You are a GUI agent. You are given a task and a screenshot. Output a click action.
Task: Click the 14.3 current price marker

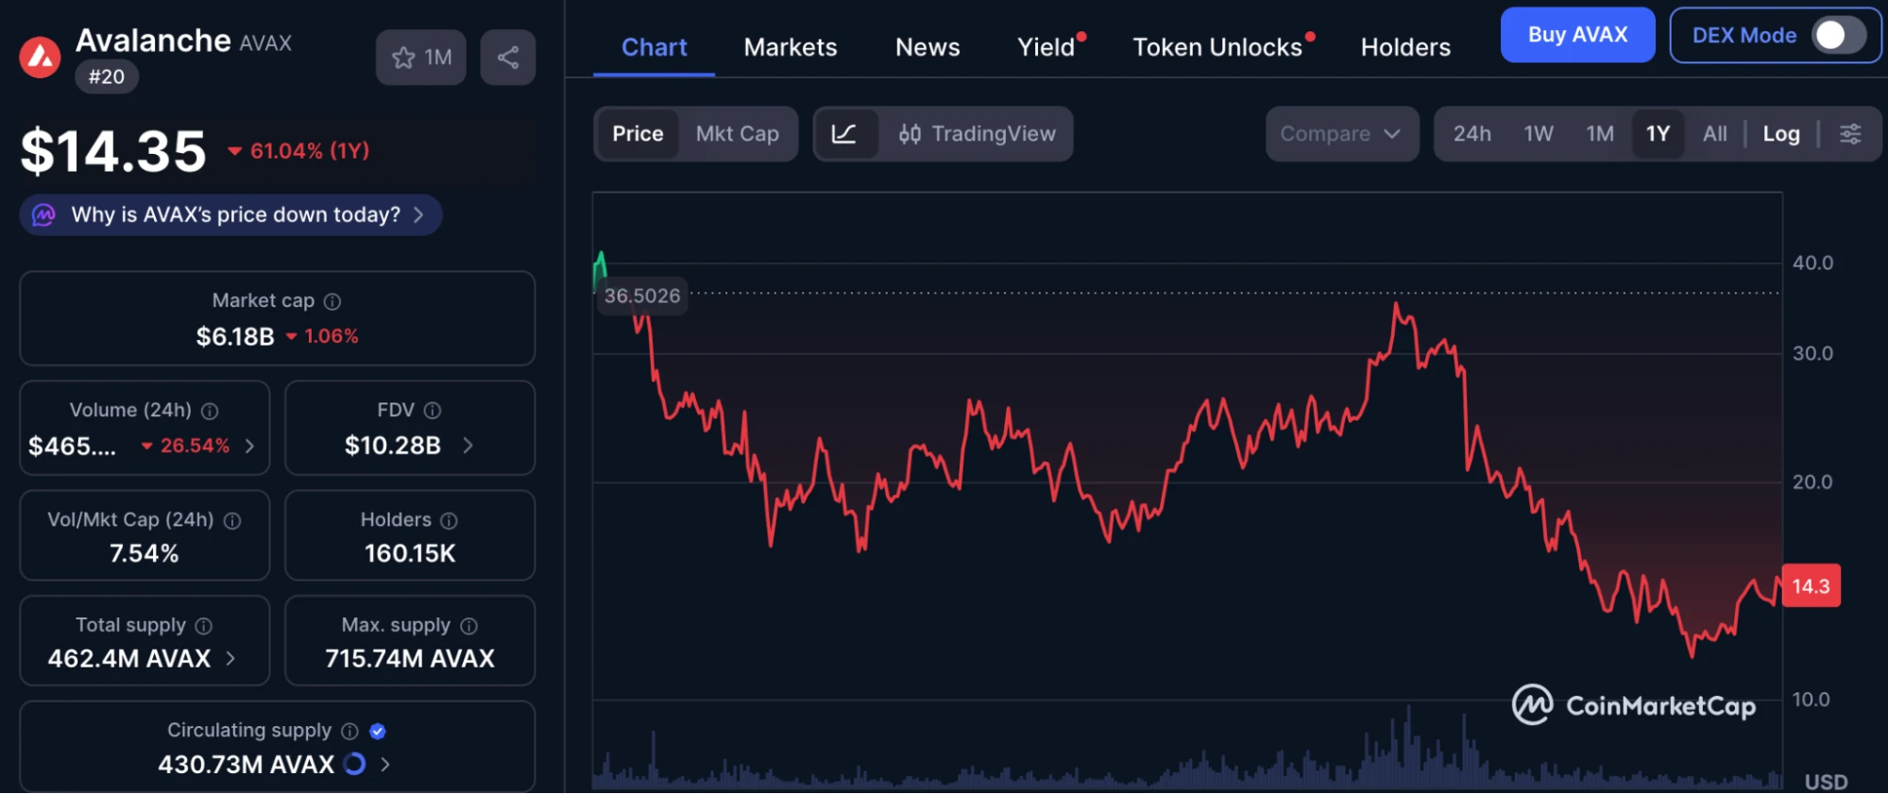[x=1810, y=586]
